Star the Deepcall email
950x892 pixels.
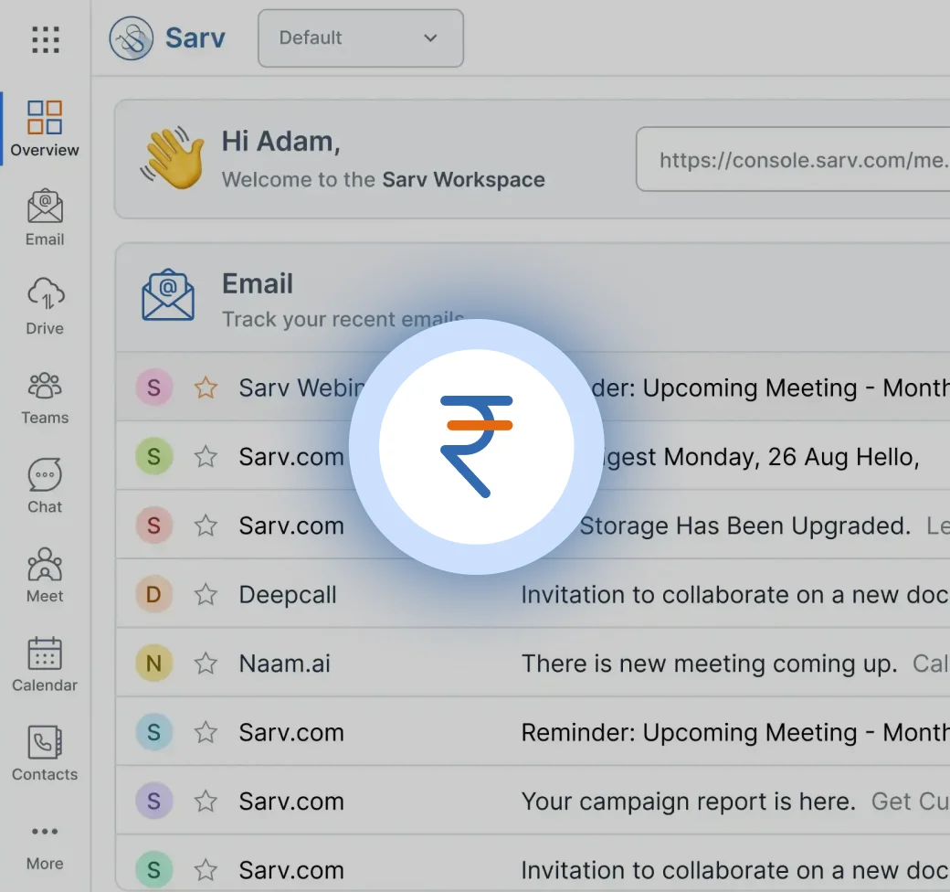coord(206,594)
